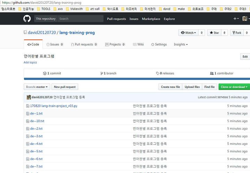Switch to the Projects tab
250x173 pixels.
pos(115,45)
